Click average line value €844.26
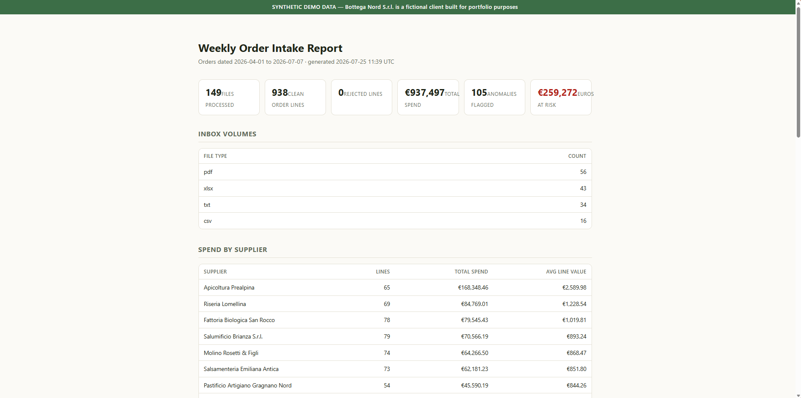 coord(576,385)
